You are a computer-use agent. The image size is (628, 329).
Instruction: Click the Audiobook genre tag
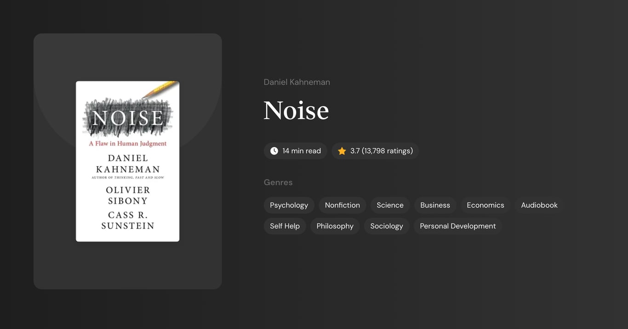(539, 205)
